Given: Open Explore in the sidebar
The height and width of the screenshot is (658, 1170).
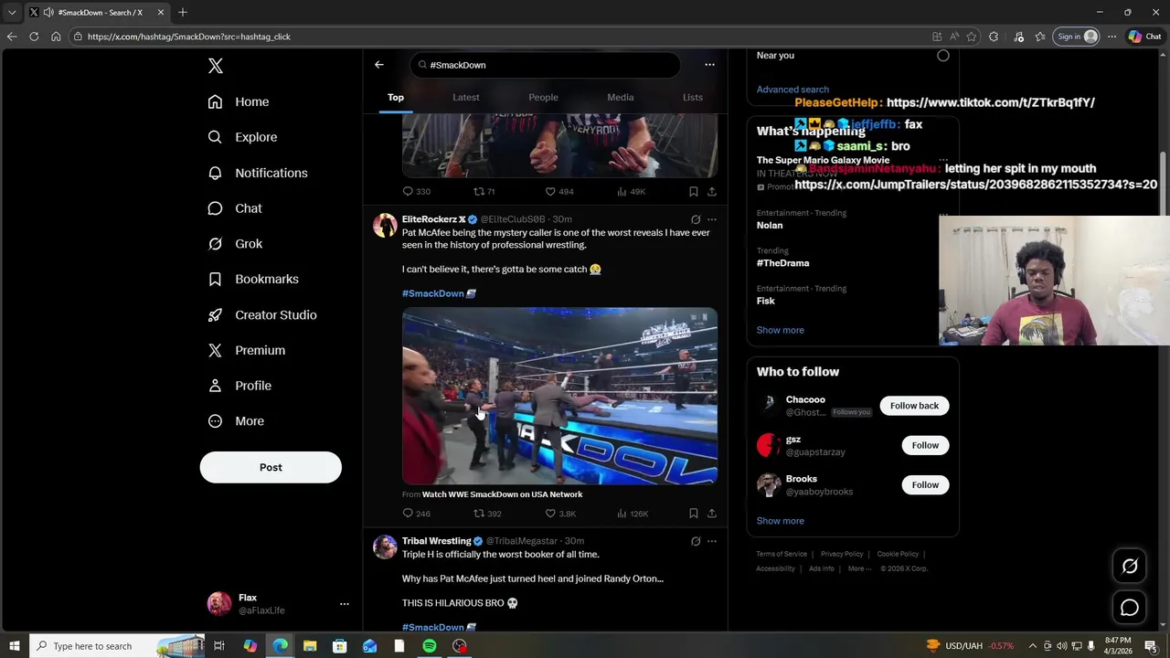Looking at the screenshot, I should [242, 137].
